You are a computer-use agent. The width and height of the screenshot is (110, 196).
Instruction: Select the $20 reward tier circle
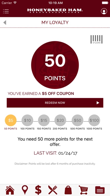click(x=60, y=120)
